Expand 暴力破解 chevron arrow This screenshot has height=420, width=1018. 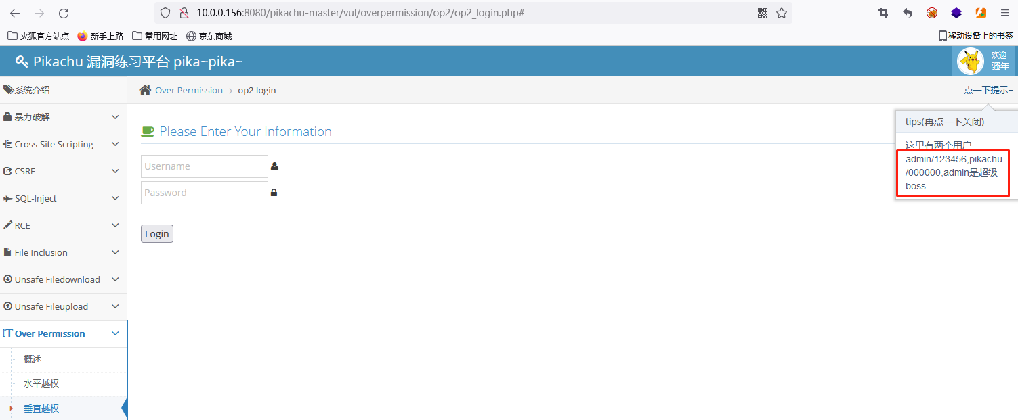pyautogui.click(x=115, y=117)
